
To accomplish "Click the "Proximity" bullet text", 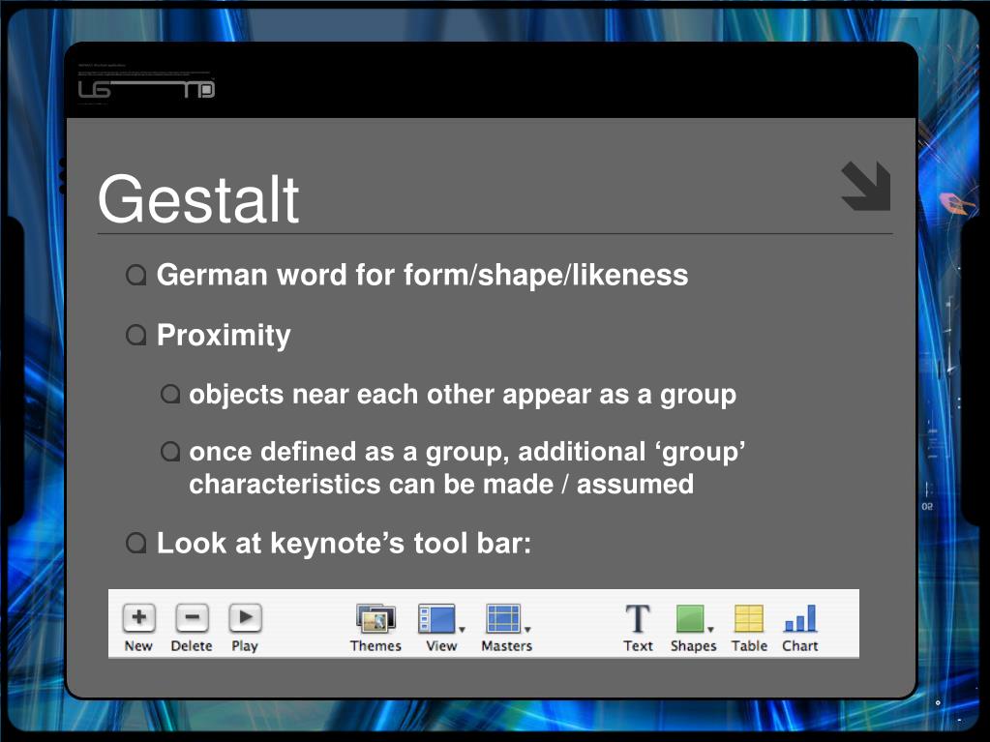I will pos(224,335).
